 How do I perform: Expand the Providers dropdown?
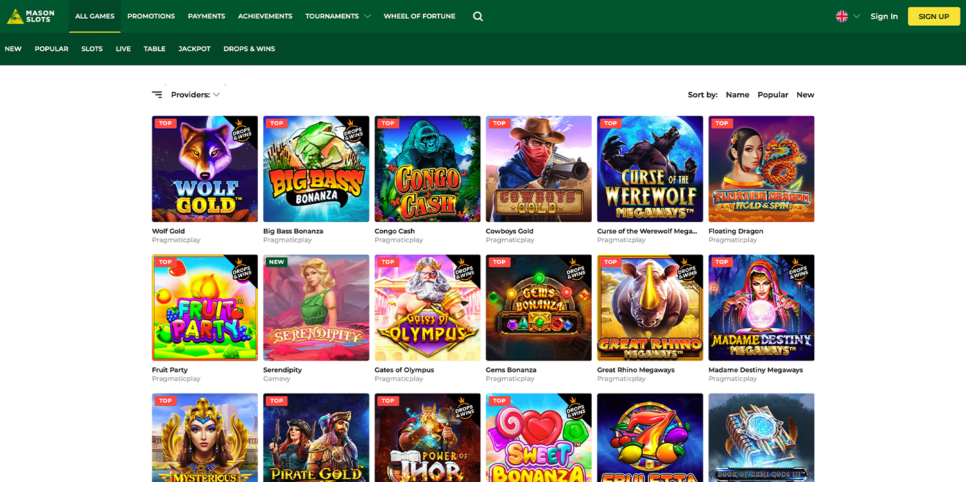pyautogui.click(x=196, y=95)
